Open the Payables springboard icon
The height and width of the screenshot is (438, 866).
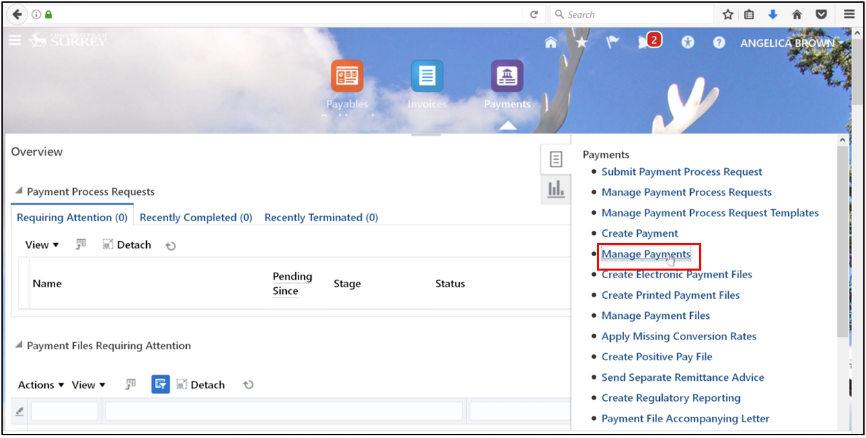(347, 76)
